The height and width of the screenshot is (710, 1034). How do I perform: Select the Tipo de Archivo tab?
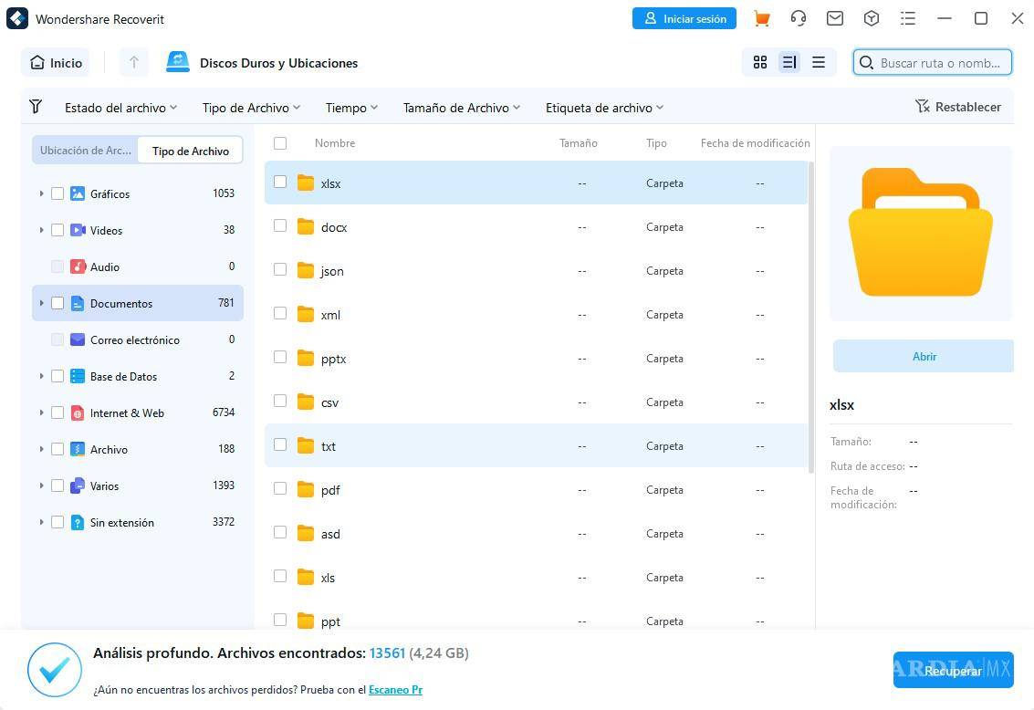click(190, 151)
